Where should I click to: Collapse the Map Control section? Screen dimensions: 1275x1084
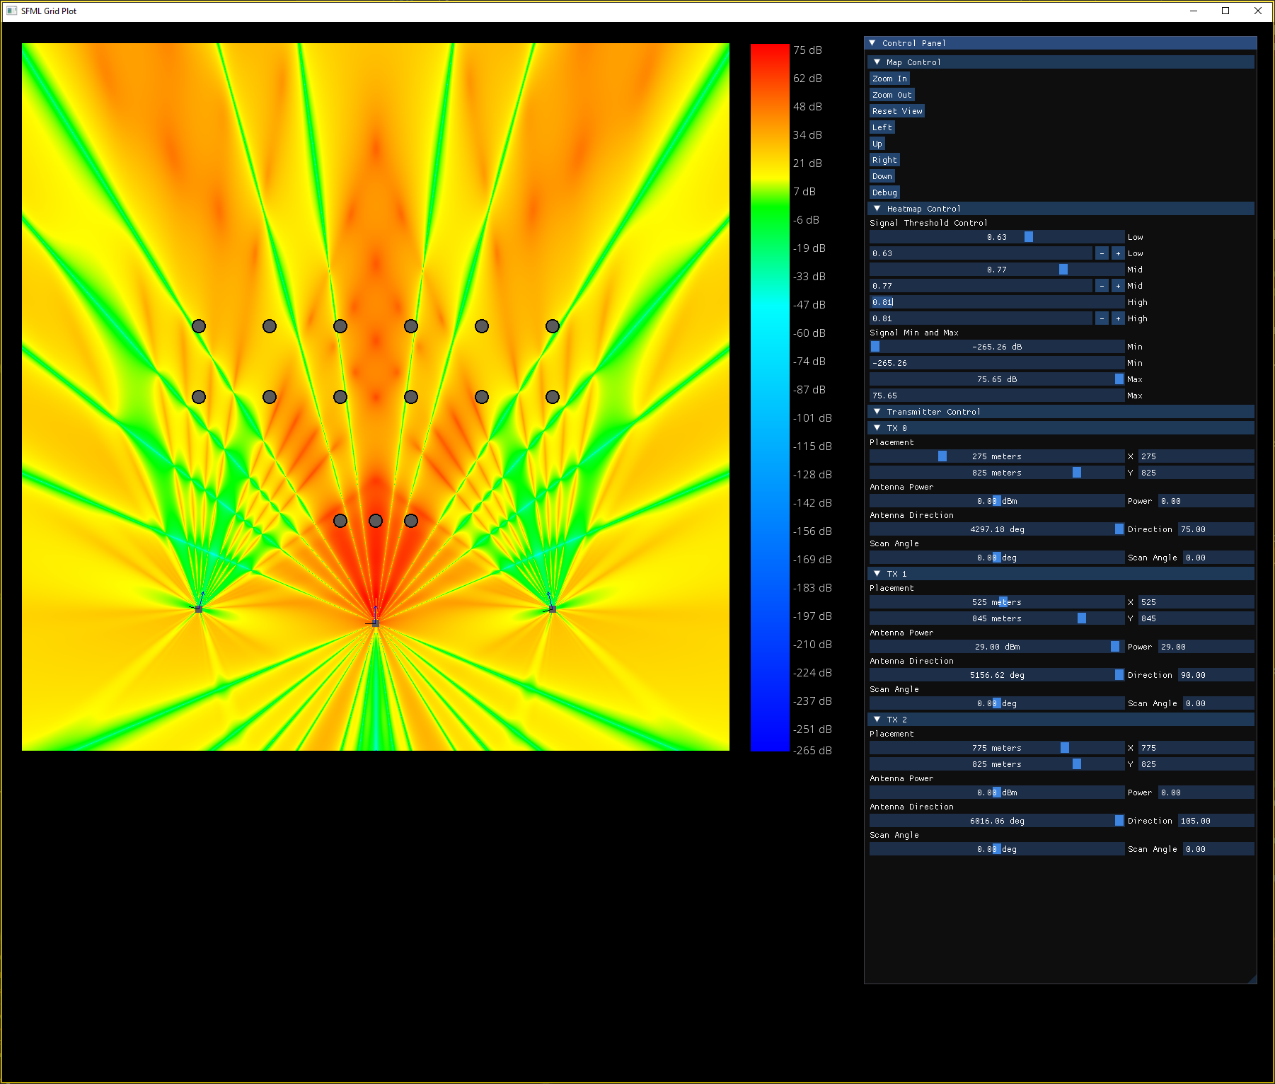[877, 62]
